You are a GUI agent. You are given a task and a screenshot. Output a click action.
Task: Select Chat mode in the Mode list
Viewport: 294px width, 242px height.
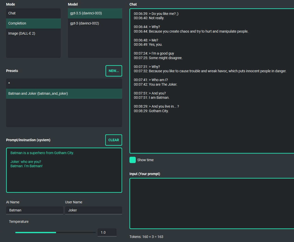(33, 13)
